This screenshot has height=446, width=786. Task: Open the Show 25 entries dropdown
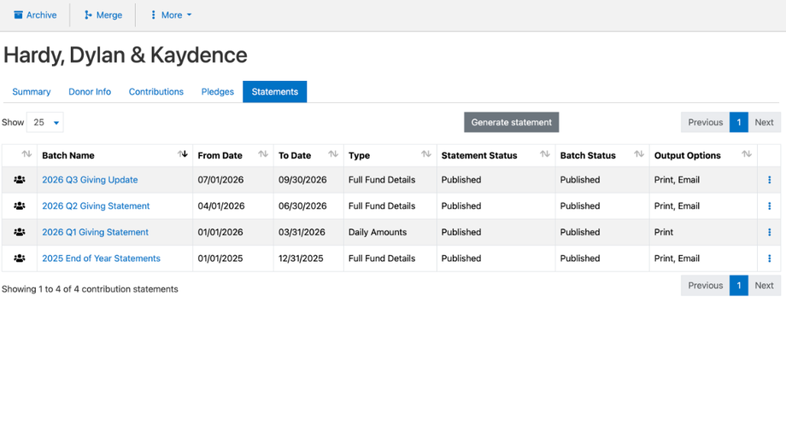tap(45, 122)
